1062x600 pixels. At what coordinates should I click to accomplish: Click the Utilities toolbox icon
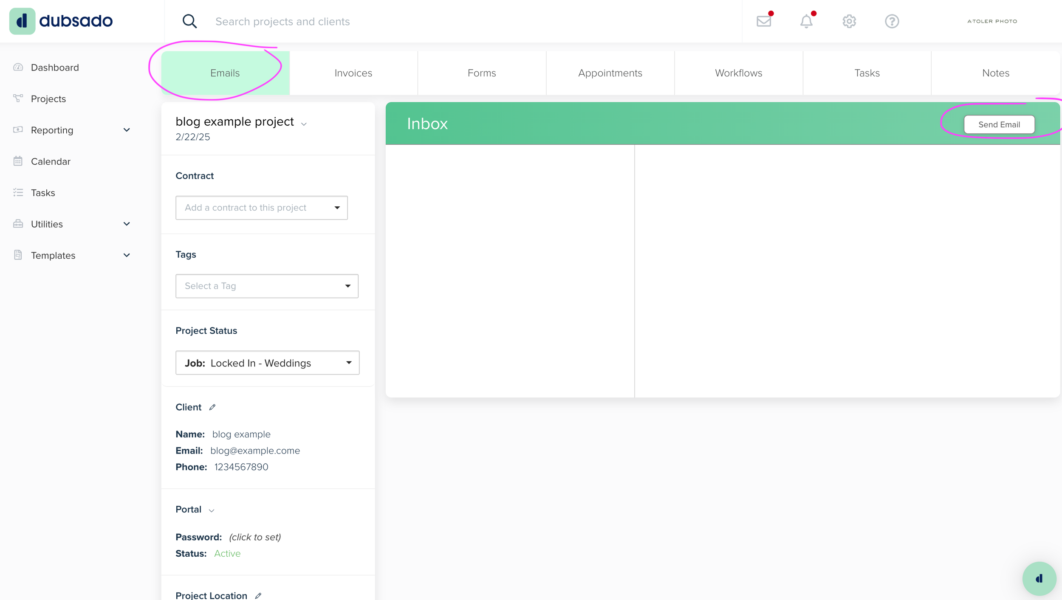[x=18, y=224]
